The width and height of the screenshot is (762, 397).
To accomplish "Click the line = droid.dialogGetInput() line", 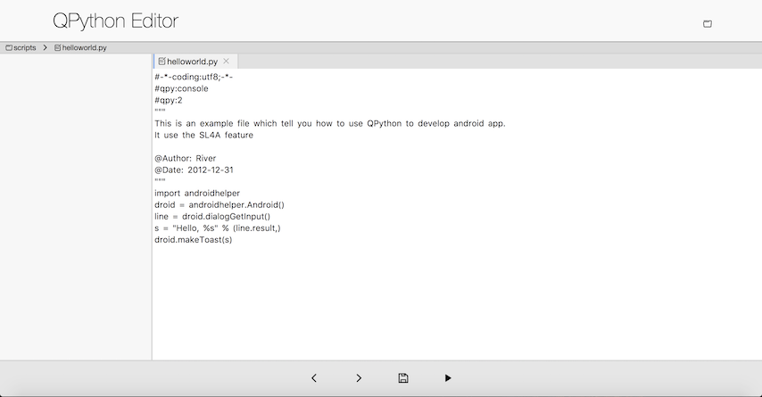I will 211,216.
